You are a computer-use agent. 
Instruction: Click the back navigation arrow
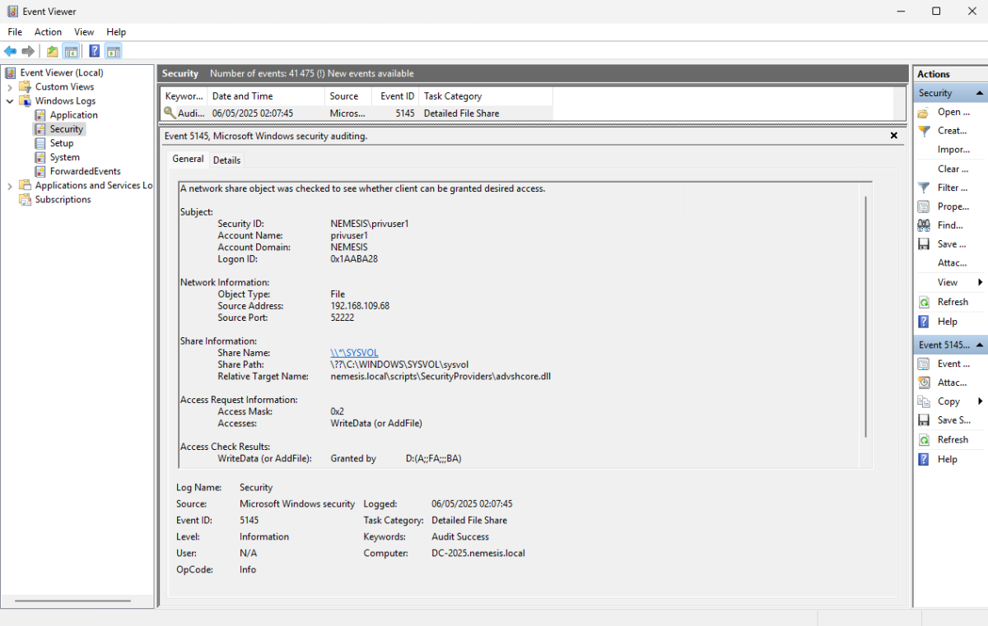10,50
